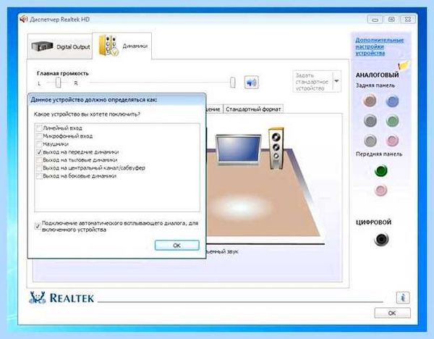This screenshot has width=434, height=339.
Task: Uncheck Выход на передние динамики
Action: [39, 152]
